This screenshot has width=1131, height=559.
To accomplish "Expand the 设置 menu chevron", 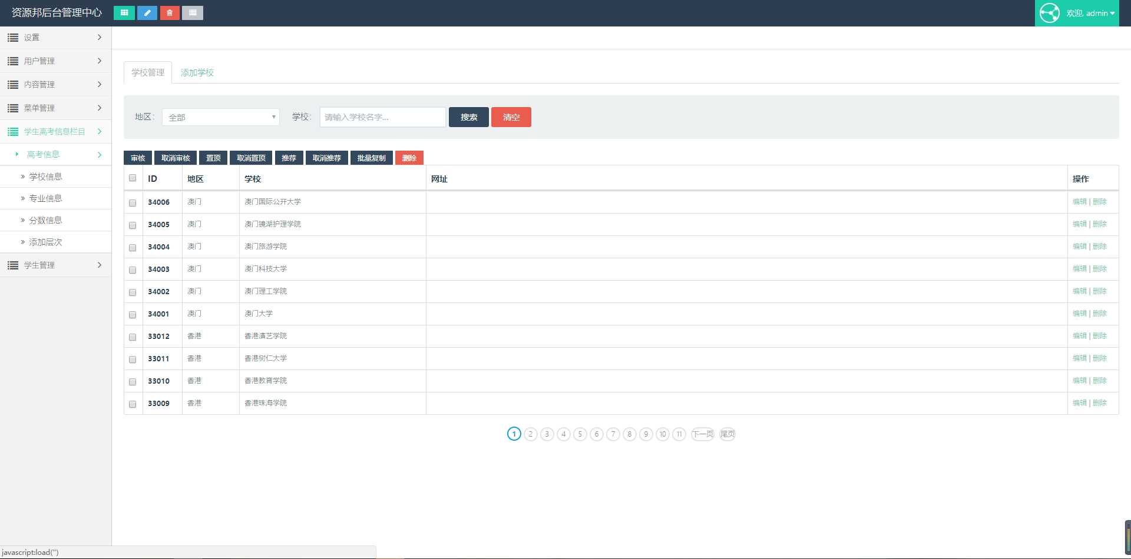I will point(100,38).
